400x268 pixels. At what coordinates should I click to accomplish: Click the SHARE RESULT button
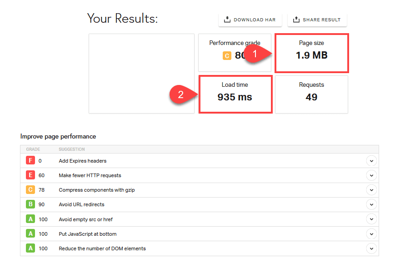tap(317, 20)
